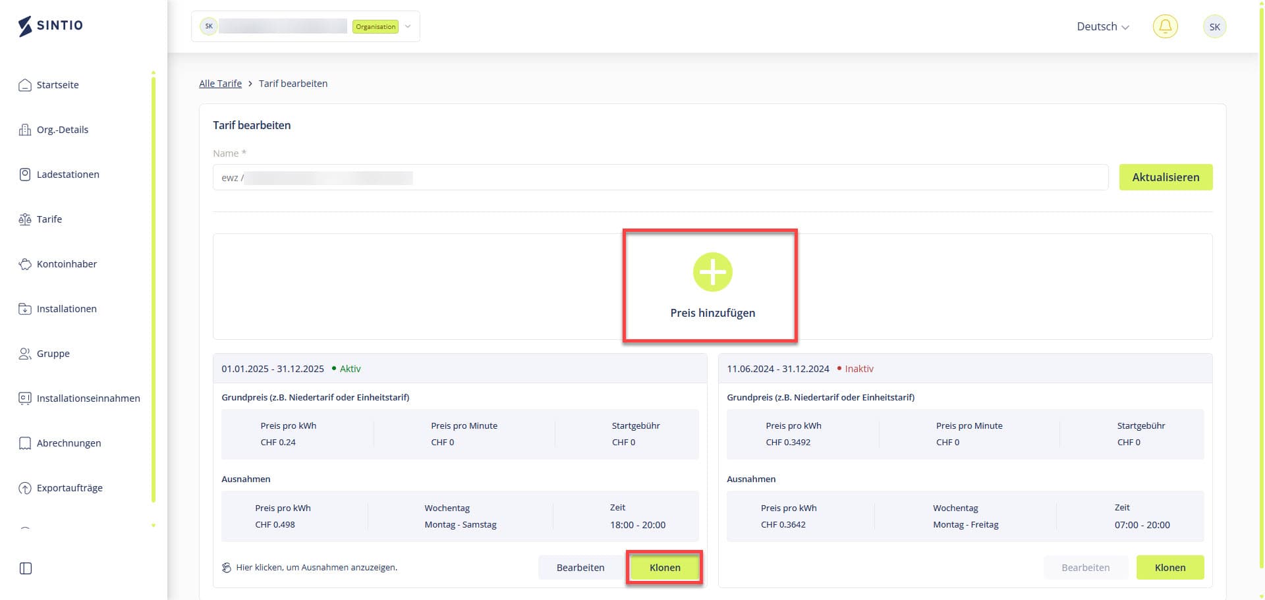
Task: Go to Abrechnungen in the sidebar
Action: click(69, 443)
